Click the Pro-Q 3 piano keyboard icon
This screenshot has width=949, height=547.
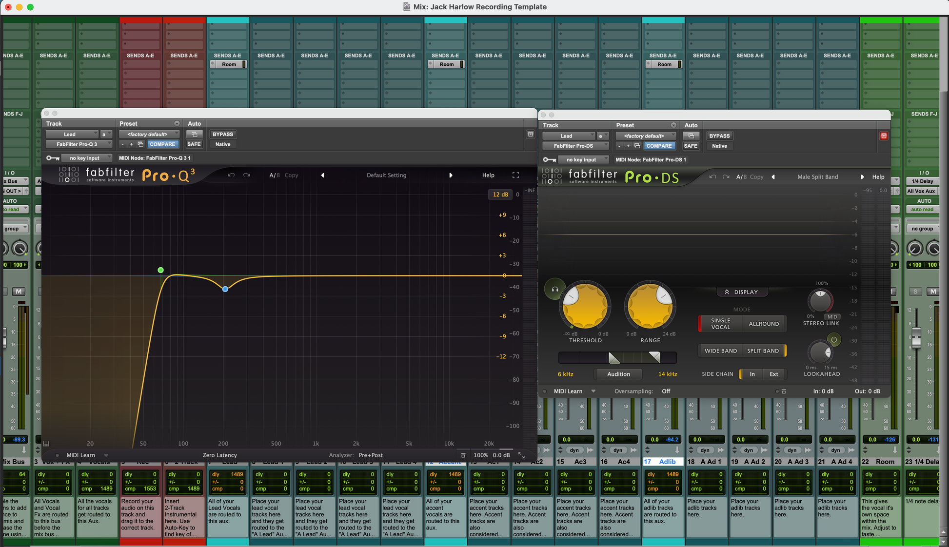(46, 444)
